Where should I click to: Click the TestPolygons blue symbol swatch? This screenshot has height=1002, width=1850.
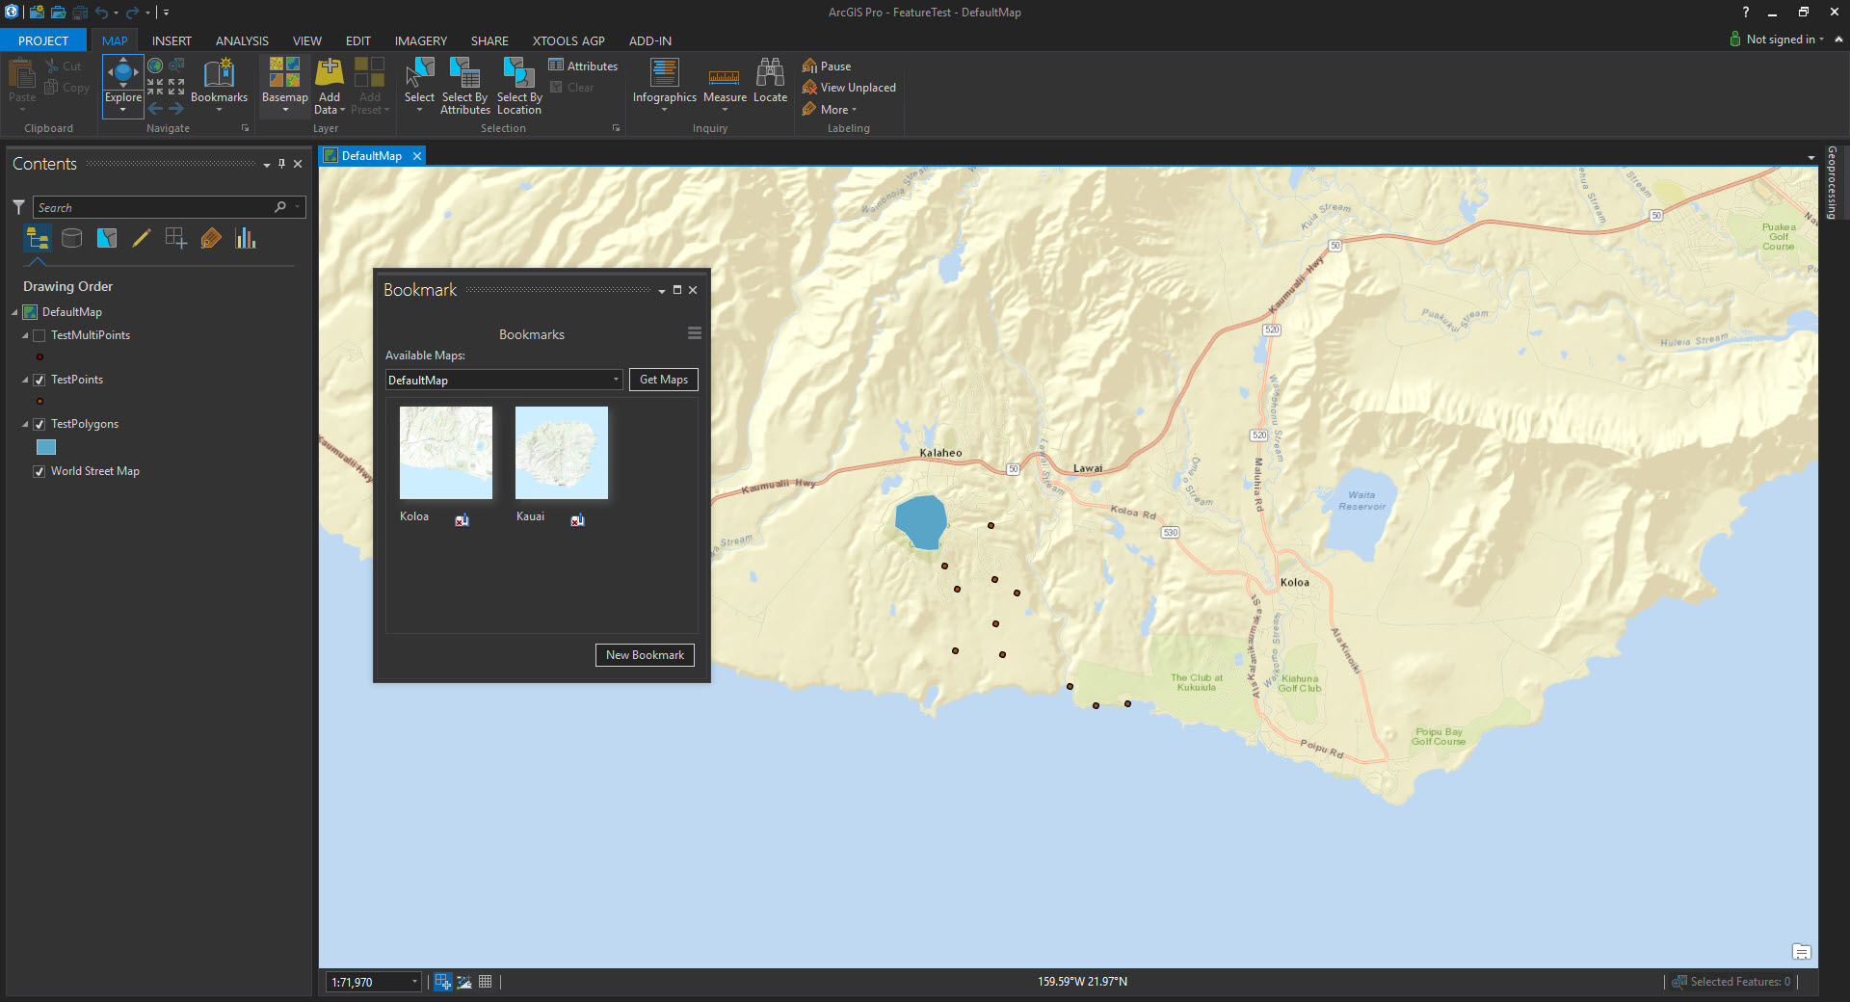[x=46, y=448]
